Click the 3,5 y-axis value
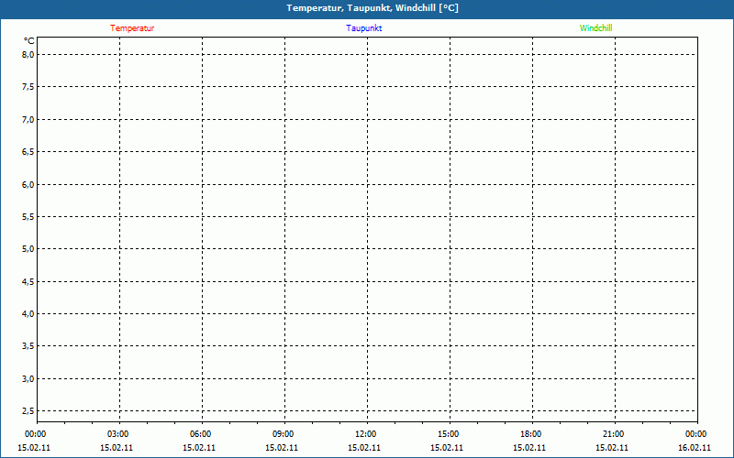Screen dimensions: 734x458 point(28,346)
